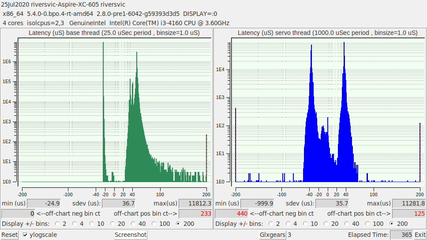Select 10 bins for base thread display
The image size is (427, 240).
coord(92,224)
